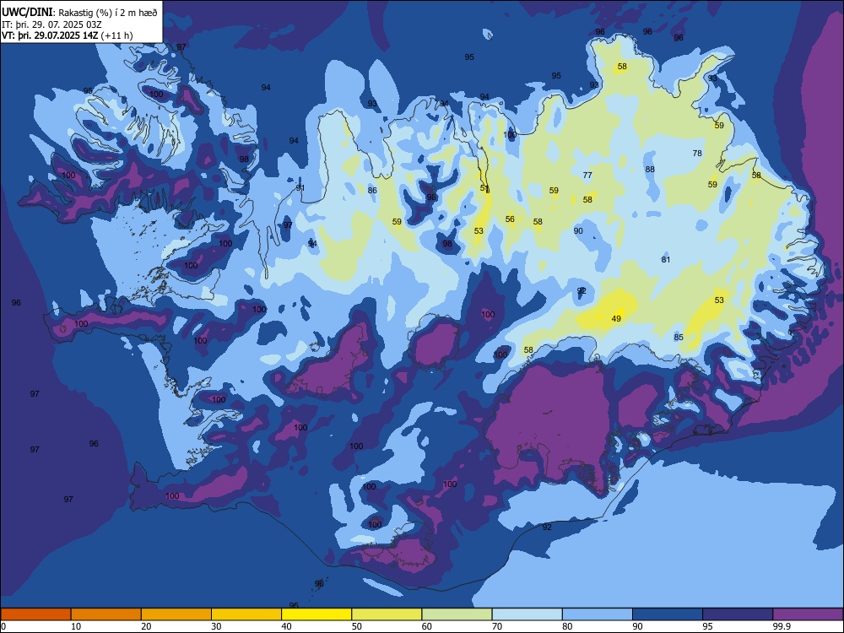
Task: Click the legend tick label 20
Action: [x=146, y=626]
